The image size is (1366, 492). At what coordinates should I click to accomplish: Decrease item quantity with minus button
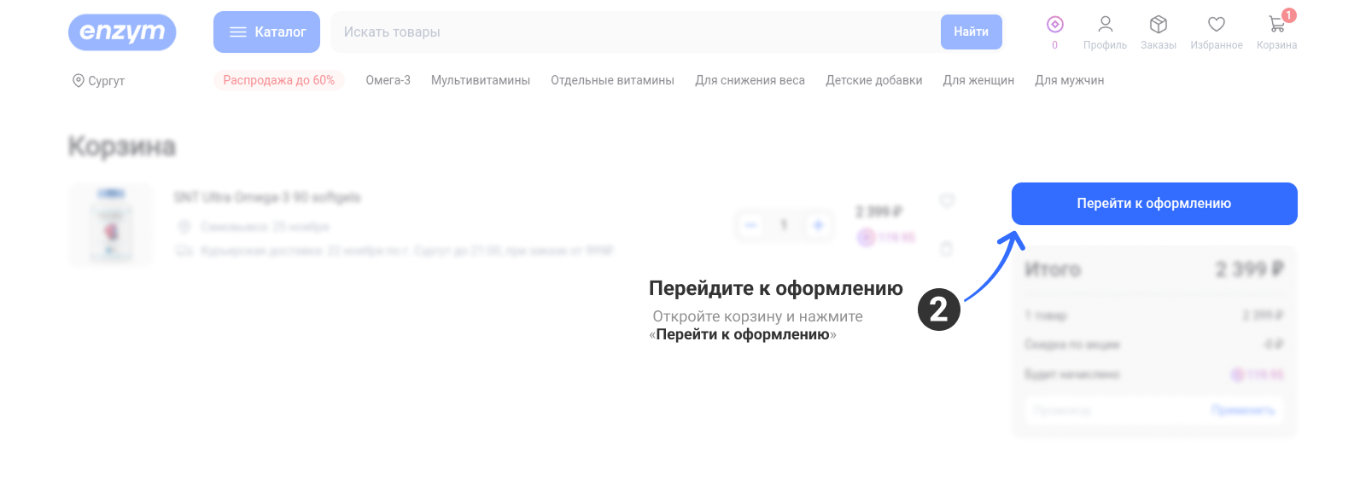(750, 225)
